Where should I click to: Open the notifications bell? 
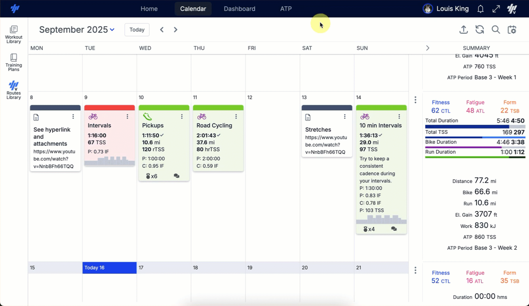(480, 9)
